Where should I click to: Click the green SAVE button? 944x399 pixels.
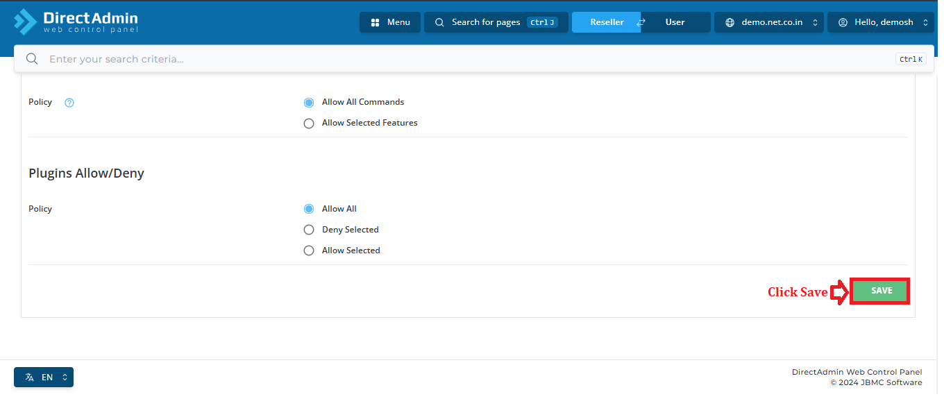point(881,291)
